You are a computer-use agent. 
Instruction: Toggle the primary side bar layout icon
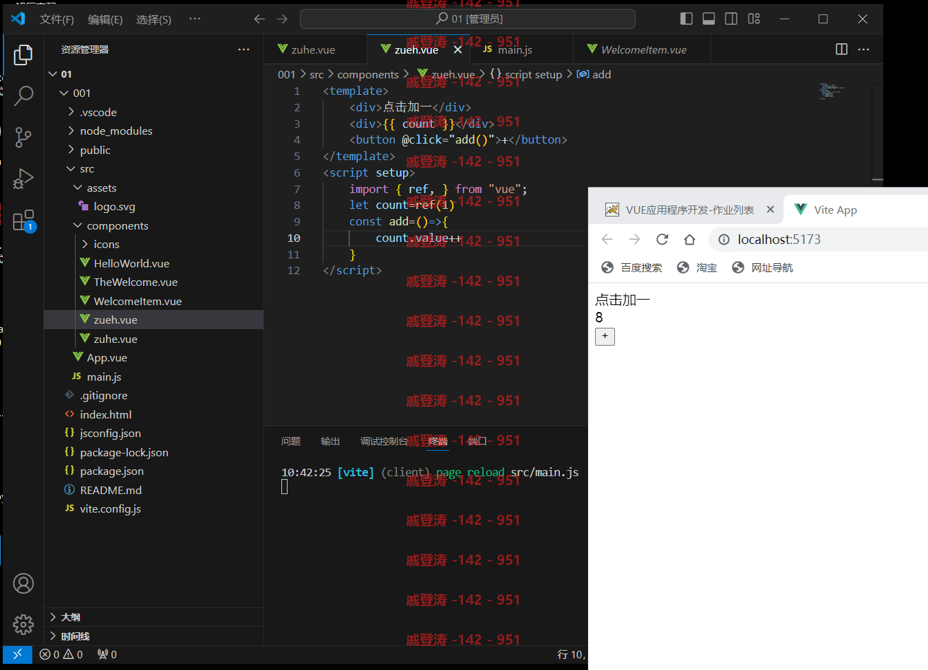(686, 19)
